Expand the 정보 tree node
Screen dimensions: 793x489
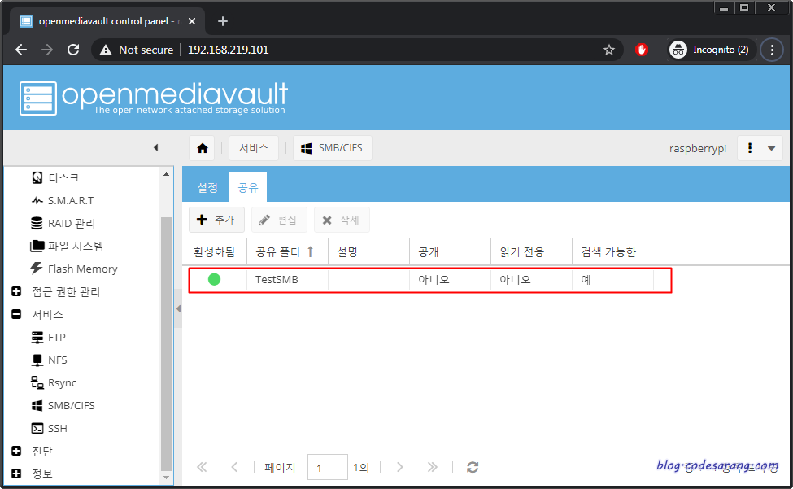point(16,474)
